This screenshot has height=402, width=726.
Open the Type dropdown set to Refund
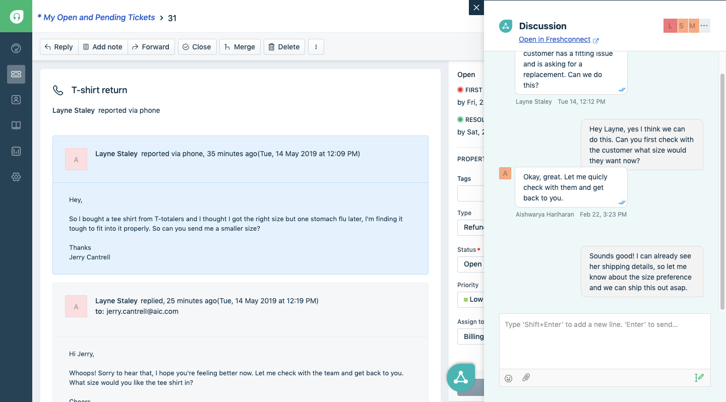point(474,227)
